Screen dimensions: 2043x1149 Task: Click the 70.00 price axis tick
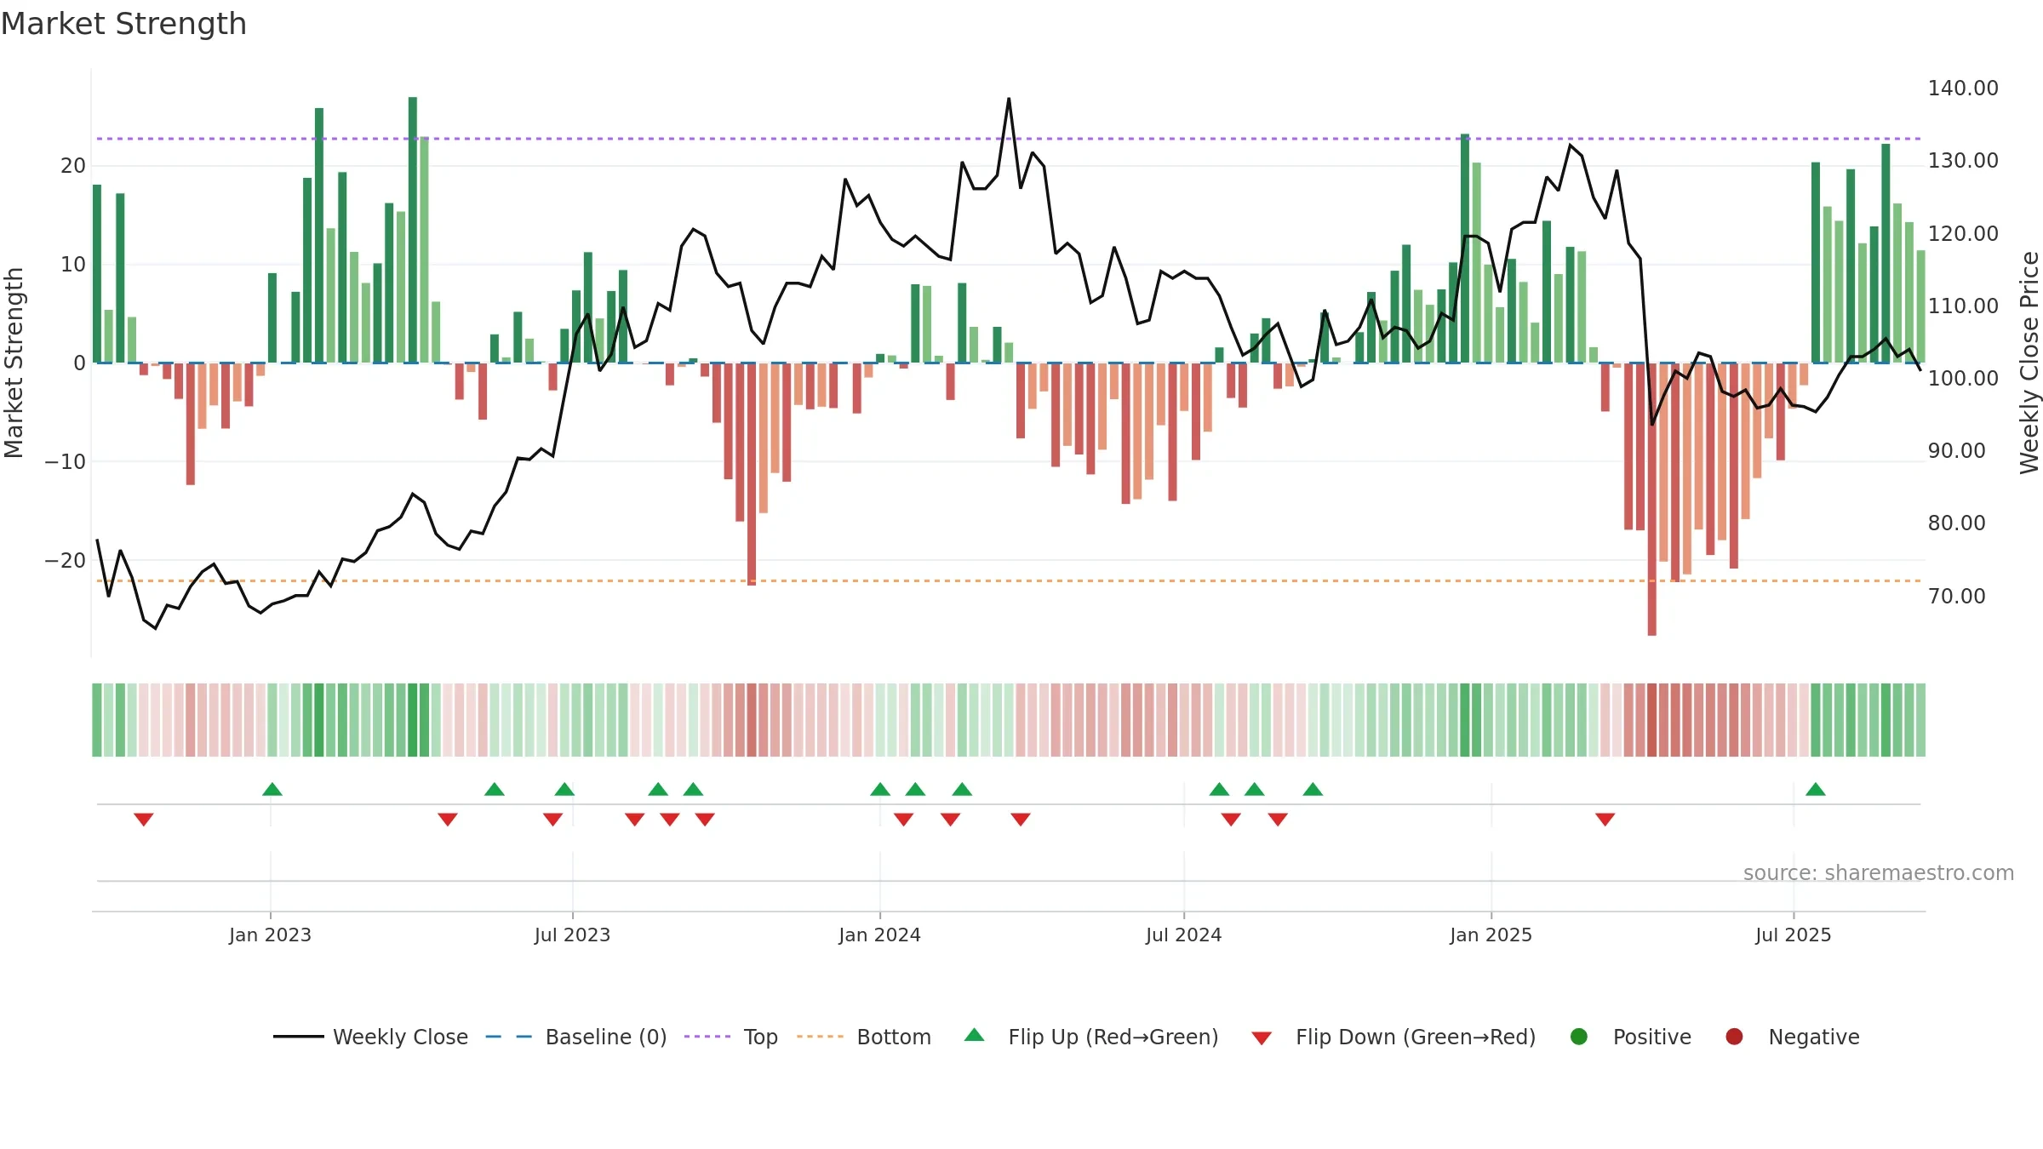pos(1956,596)
